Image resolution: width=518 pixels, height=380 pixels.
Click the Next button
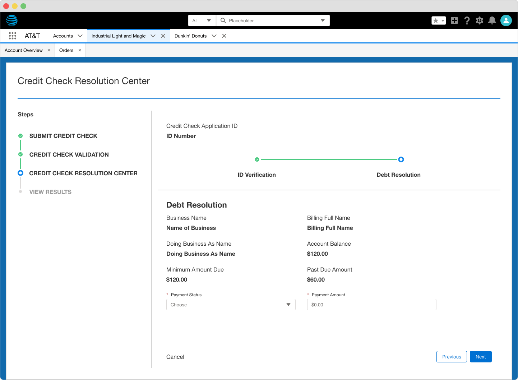click(481, 357)
